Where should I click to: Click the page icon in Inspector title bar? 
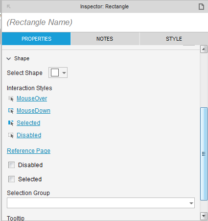201,7
